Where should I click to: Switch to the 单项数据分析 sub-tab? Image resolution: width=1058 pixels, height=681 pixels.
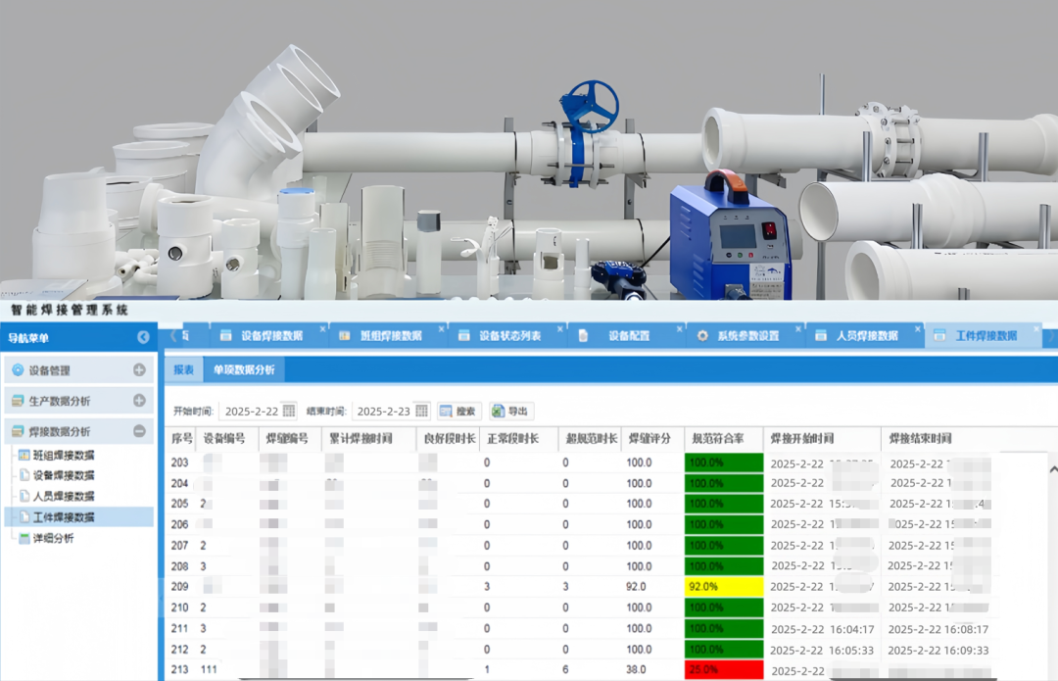244,369
